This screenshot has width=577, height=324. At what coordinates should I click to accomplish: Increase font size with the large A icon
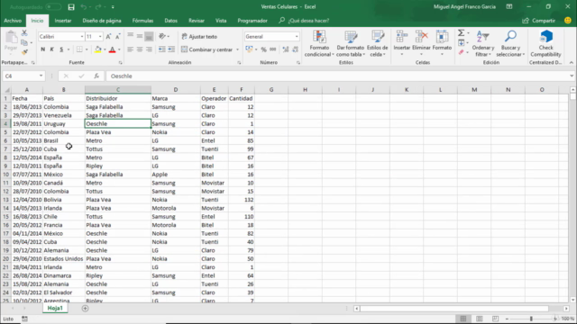coord(108,36)
